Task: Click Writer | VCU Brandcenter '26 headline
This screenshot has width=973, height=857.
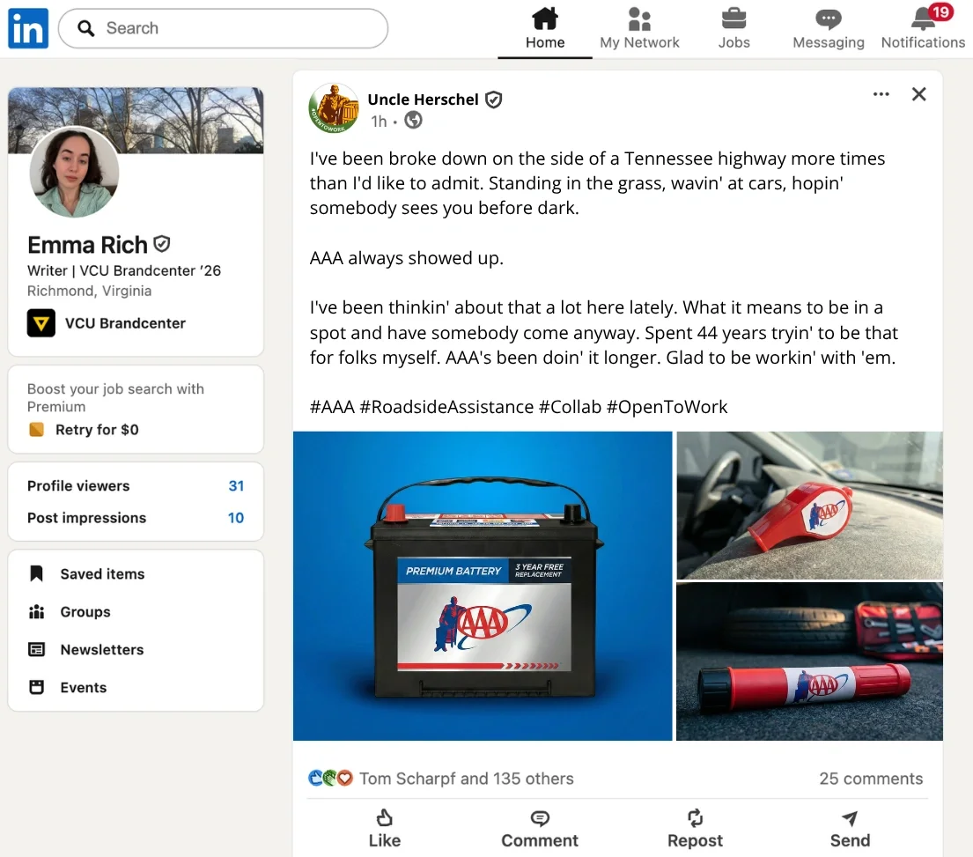Action: pyautogui.click(x=124, y=270)
